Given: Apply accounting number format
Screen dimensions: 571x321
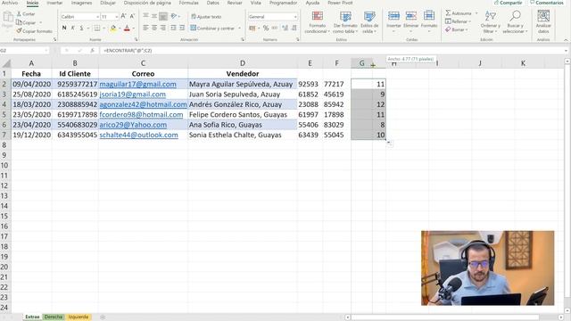Looking at the screenshot, I should 252,28.
